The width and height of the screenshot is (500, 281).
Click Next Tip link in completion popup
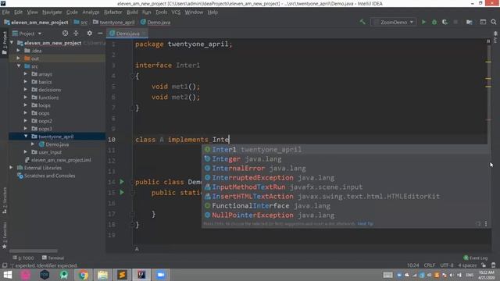(365, 224)
